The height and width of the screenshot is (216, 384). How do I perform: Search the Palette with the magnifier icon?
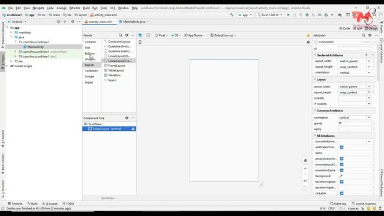121,35
